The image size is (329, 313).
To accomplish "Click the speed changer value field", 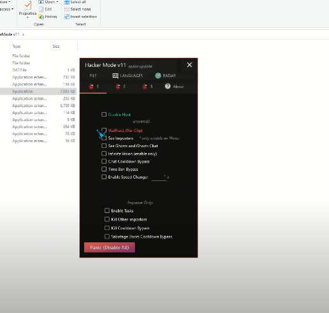I will click(159, 177).
